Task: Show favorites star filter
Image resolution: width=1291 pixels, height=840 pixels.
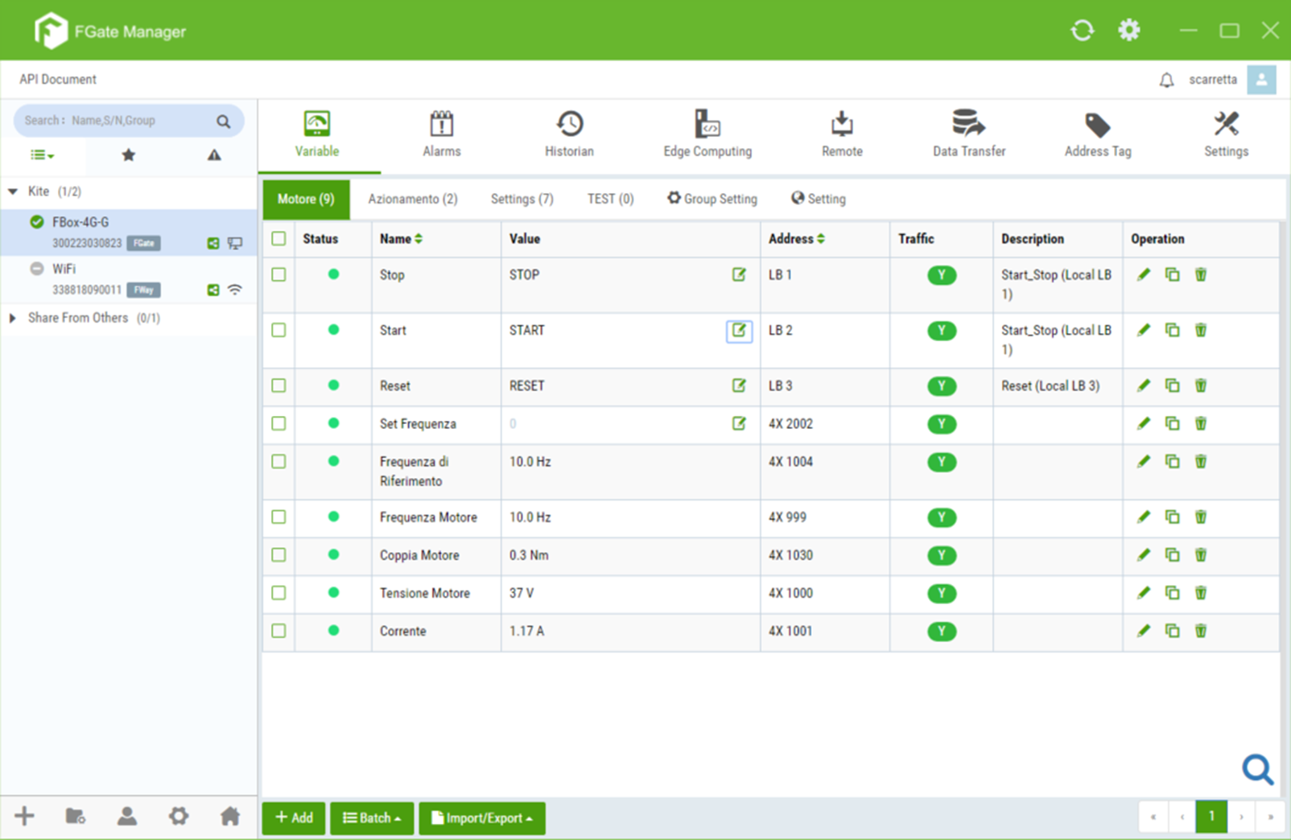Action: pos(128,154)
